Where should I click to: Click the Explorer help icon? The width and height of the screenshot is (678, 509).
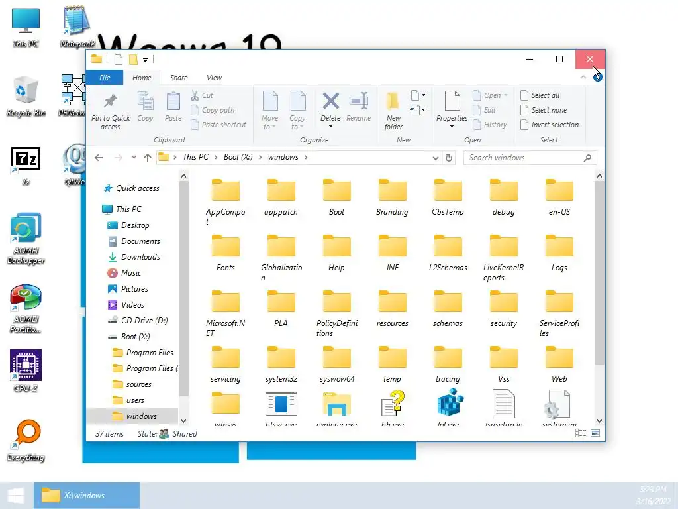[x=597, y=77]
